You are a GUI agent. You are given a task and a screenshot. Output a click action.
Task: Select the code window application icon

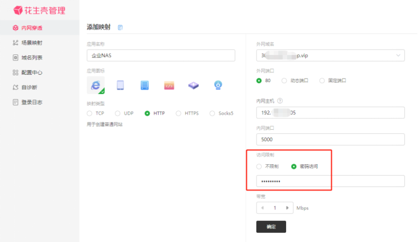pos(169,86)
